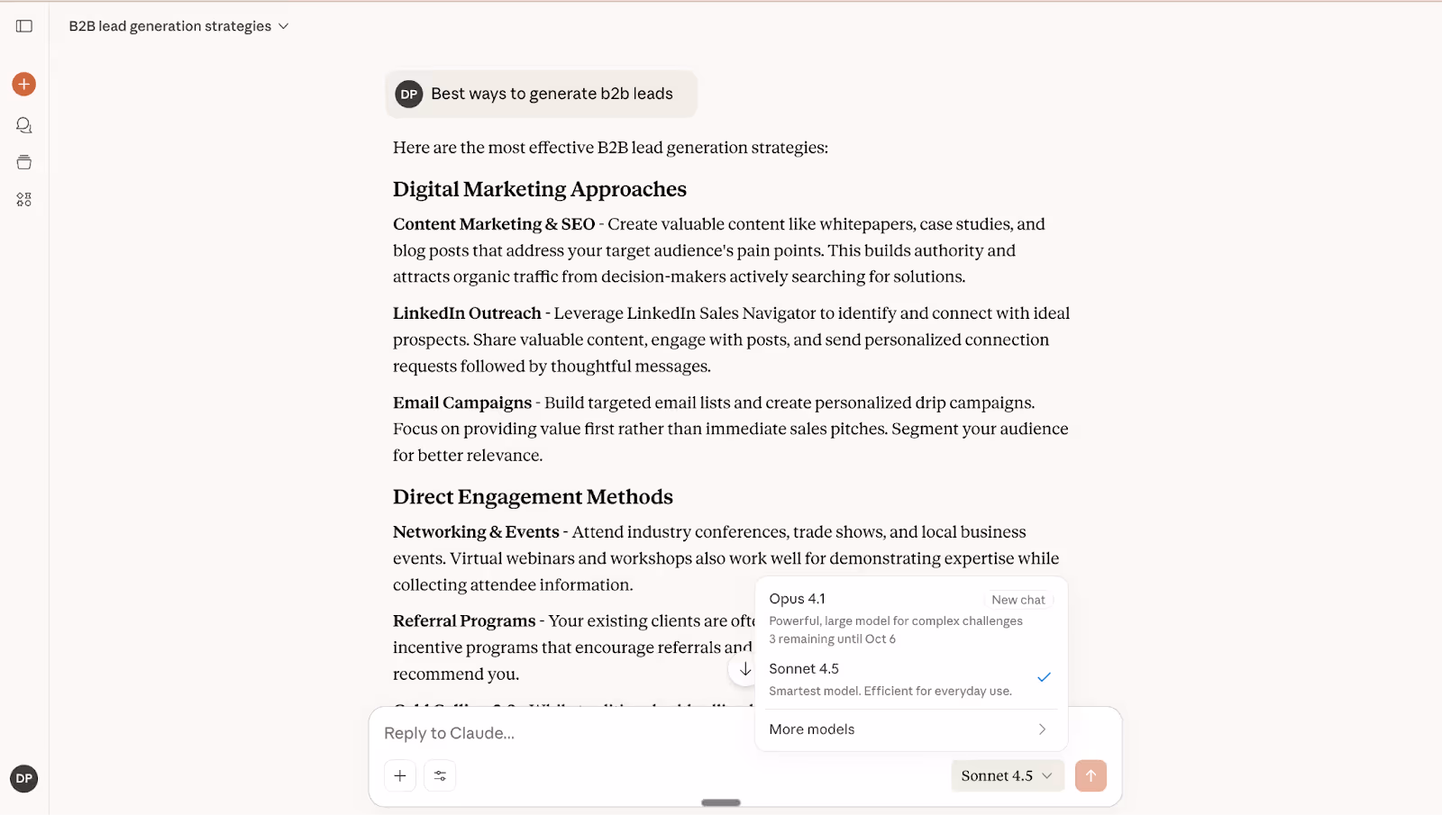Screen dimensions: 1442x815
Task: Send the message with the arrow button
Action: [1091, 775]
